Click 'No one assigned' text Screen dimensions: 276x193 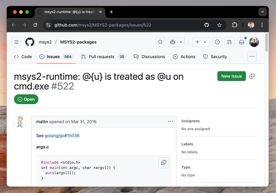point(196,129)
